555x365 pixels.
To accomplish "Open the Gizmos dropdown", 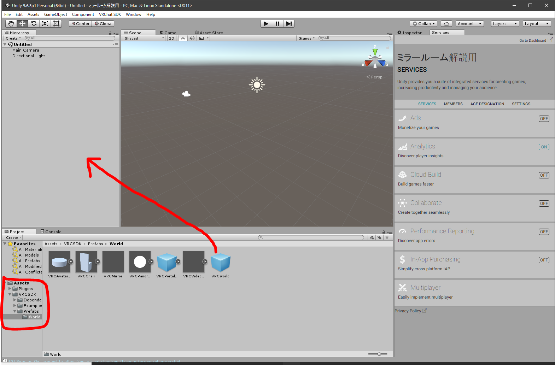I will point(306,38).
